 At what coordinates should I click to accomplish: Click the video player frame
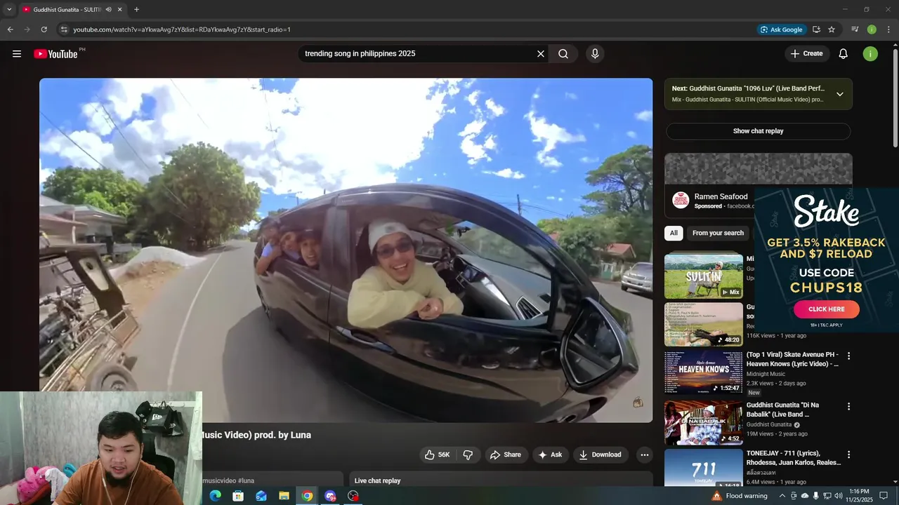[346, 250]
